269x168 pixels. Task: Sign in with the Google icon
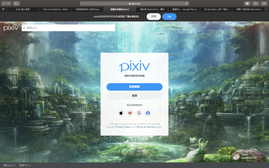click(x=139, y=113)
